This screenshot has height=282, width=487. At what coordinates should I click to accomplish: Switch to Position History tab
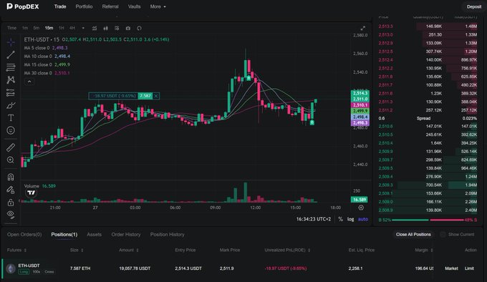coord(167,235)
